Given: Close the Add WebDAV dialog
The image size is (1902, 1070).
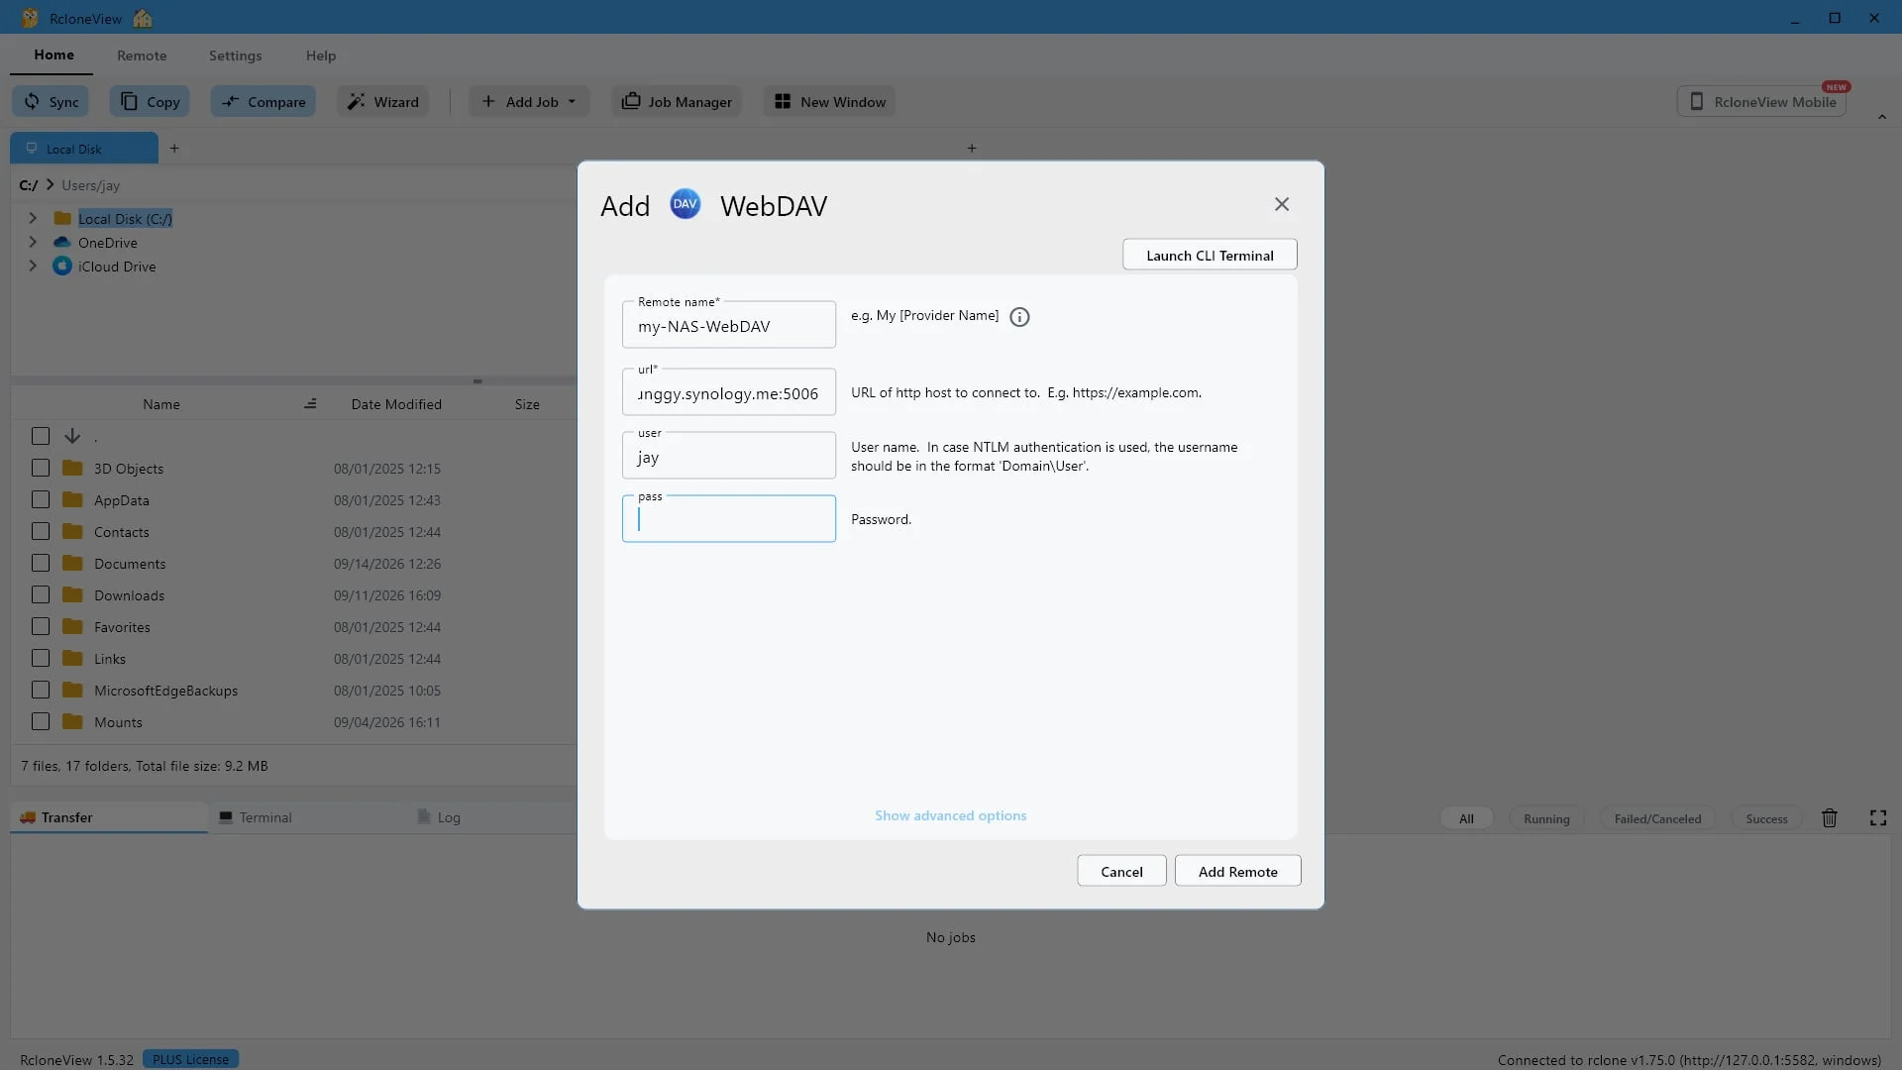Looking at the screenshot, I should point(1282,204).
